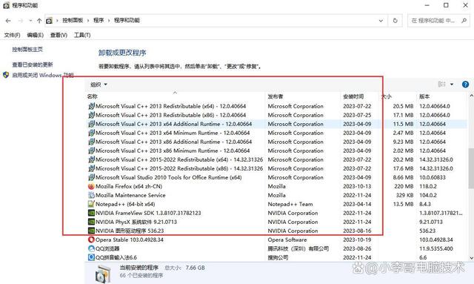
Task: Click version 118.0.2 of Firefox
Action: pos(428,186)
